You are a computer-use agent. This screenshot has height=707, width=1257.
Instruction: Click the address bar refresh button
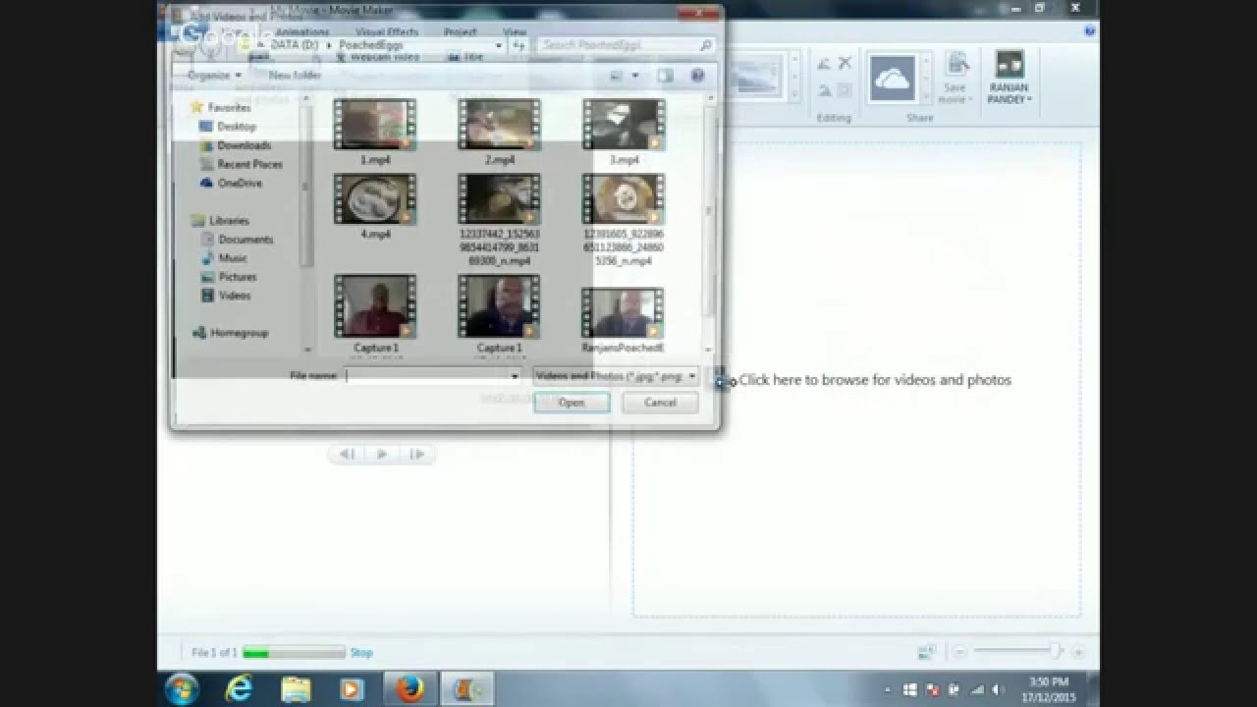pos(519,45)
